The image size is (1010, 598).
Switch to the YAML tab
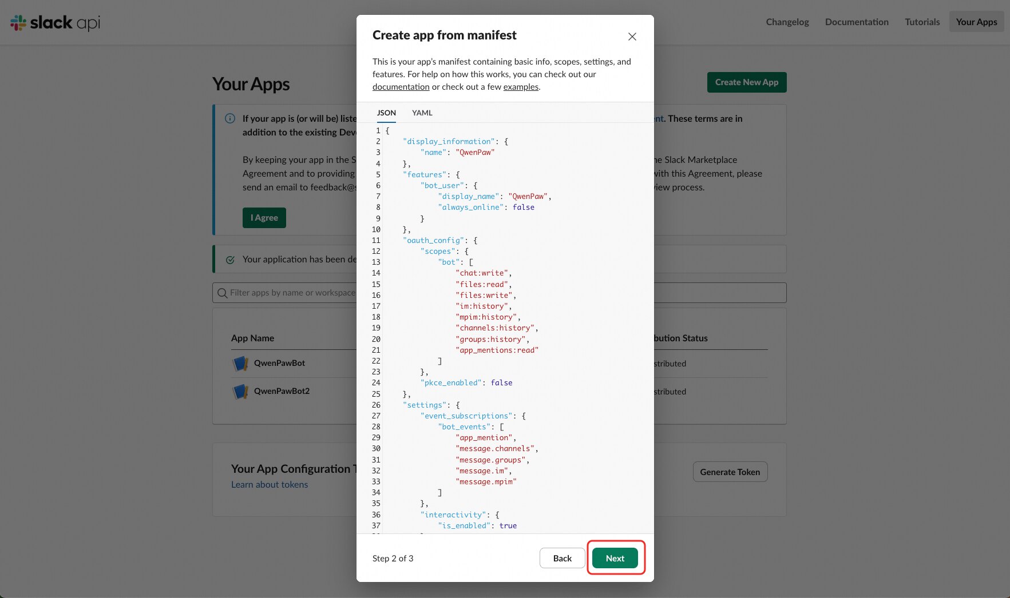point(422,113)
